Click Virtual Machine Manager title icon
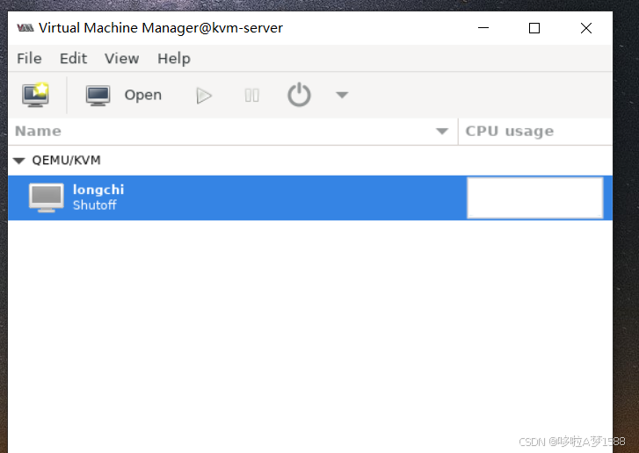639x453 pixels. pyautogui.click(x=25, y=28)
